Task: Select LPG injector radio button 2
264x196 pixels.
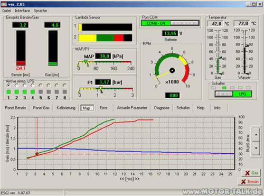Action: pos(16,86)
